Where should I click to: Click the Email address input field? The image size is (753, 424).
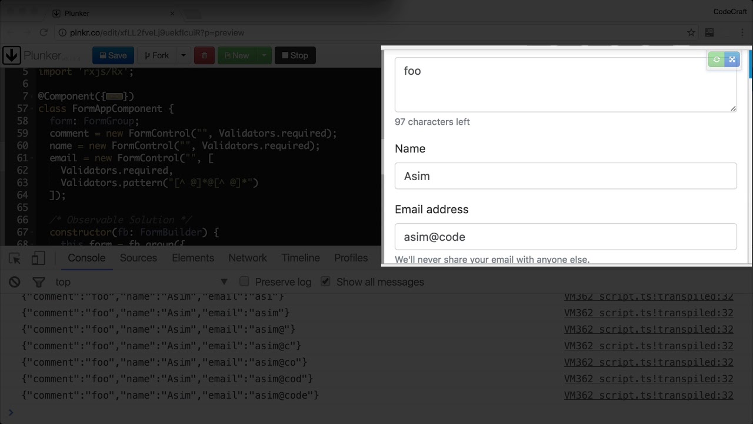(565, 237)
